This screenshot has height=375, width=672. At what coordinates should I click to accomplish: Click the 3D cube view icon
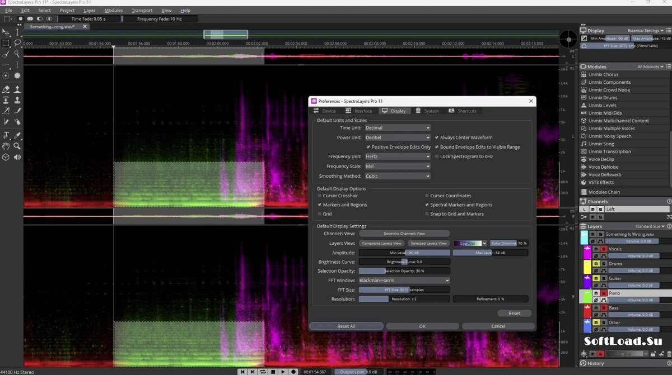pyautogui.click(x=6, y=157)
